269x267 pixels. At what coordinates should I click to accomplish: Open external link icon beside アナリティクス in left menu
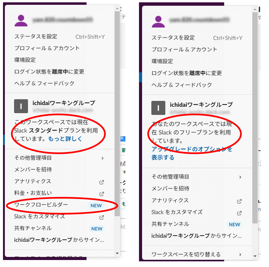pos(102,182)
